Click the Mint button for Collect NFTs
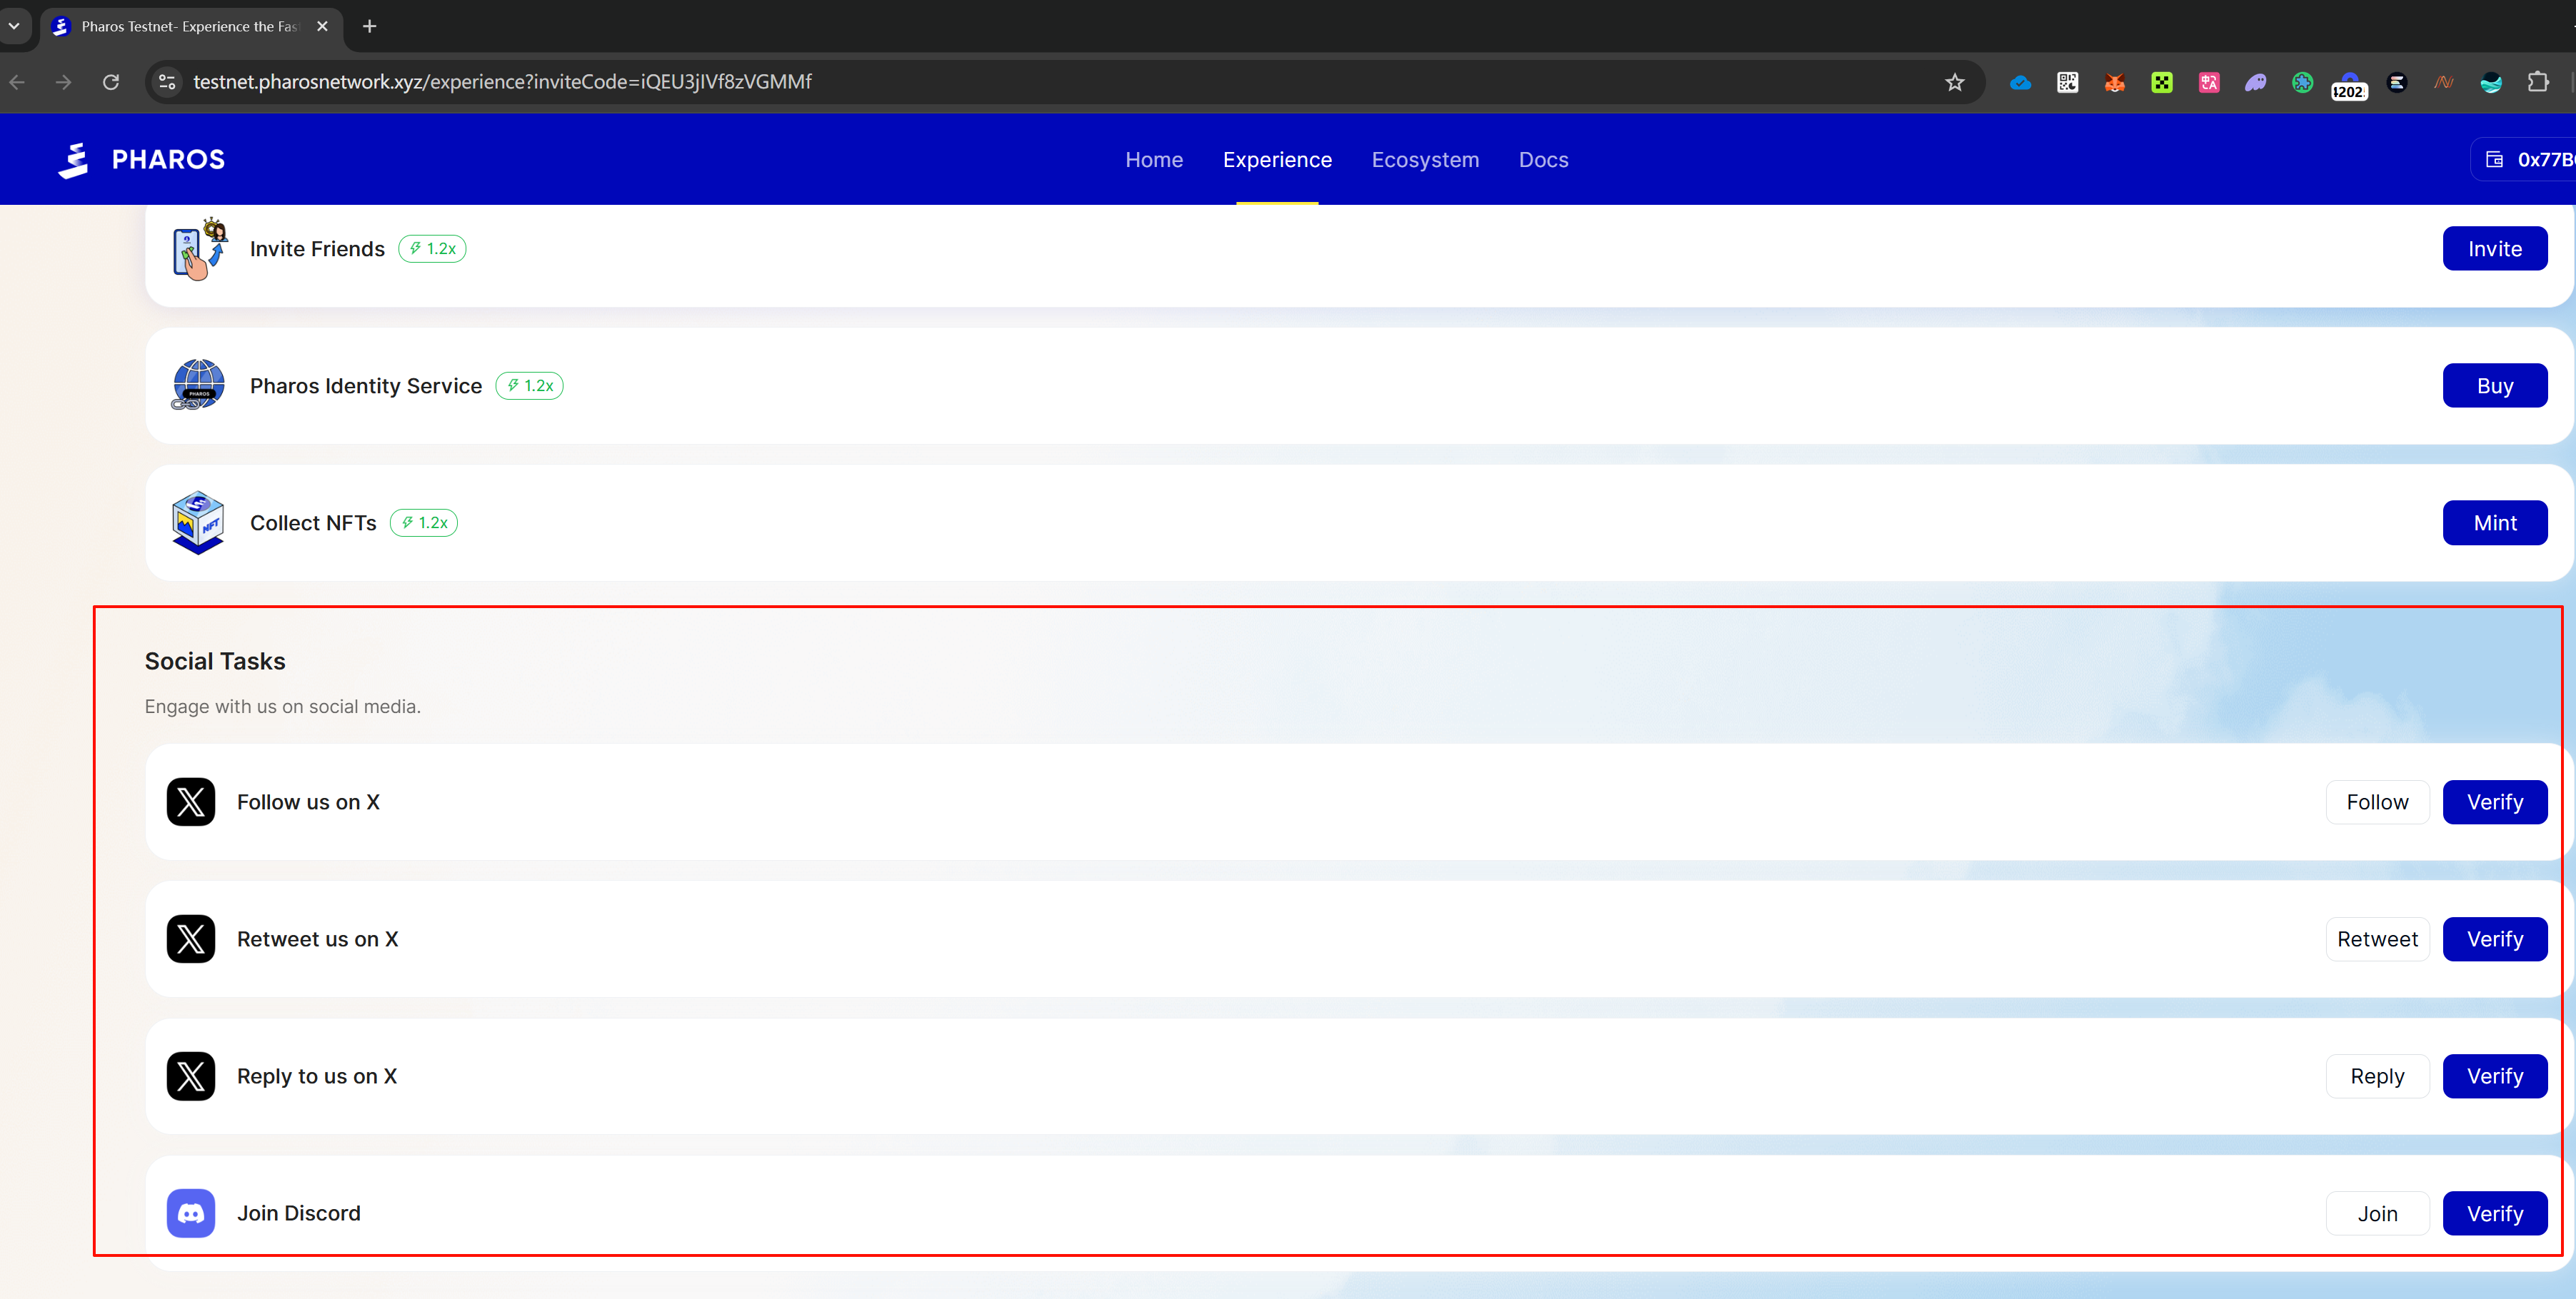 pyautogui.click(x=2494, y=522)
